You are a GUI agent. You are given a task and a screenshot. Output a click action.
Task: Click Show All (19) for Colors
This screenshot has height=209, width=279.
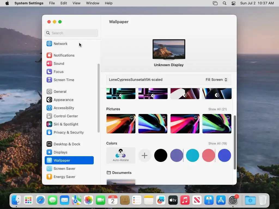pos(217,143)
